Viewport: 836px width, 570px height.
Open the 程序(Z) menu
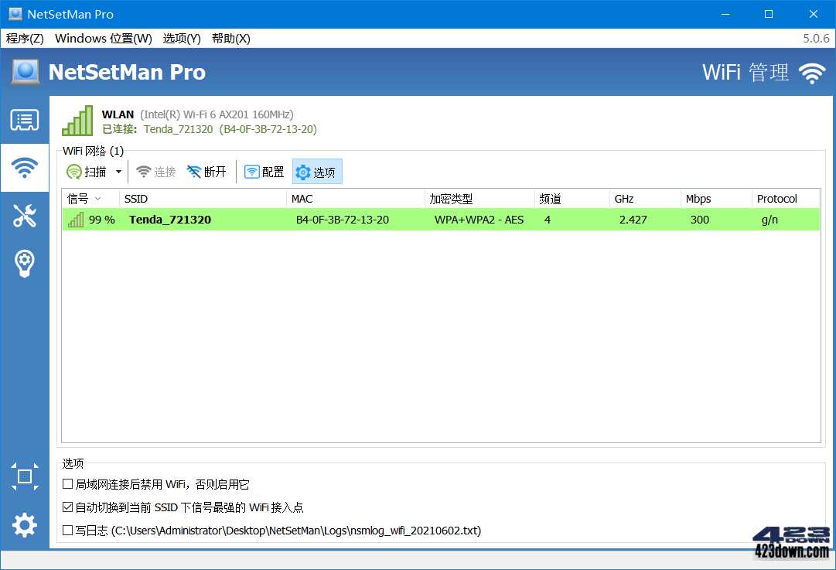pyautogui.click(x=24, y=38)
